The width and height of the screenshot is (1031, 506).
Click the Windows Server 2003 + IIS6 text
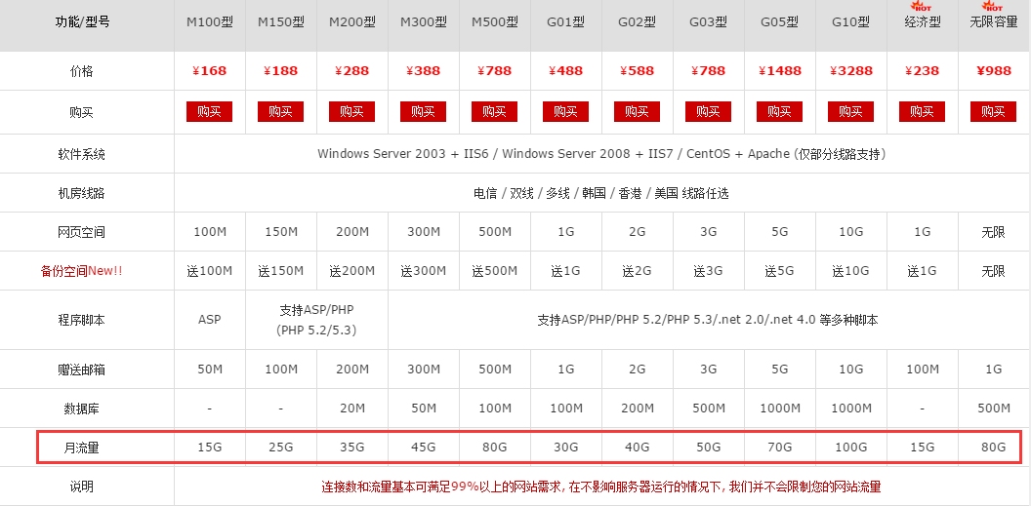tap(404, 154)
